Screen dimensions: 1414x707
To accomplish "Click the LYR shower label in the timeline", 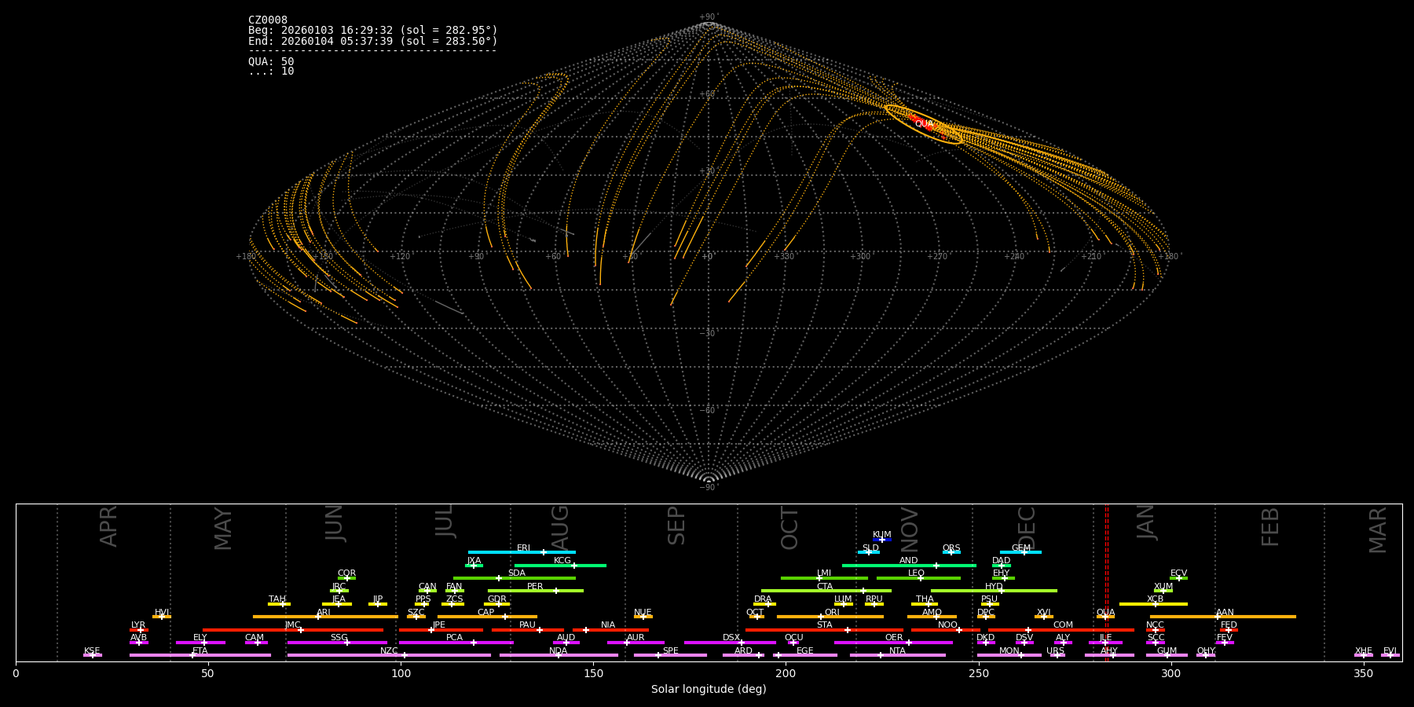I will pyautogui.click(x=138, y=625).
